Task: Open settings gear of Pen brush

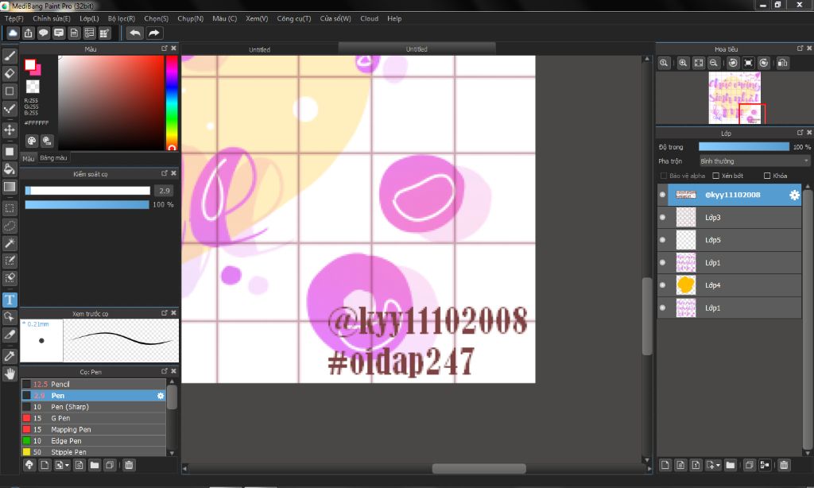Action: click(x=161, y=396)
